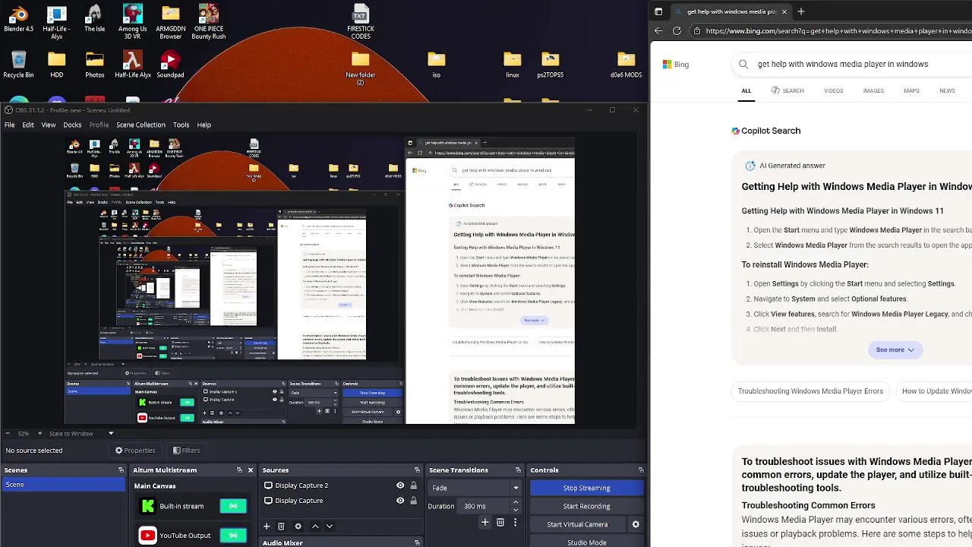Zoom out preview with minus icon

[x=8, y=434]
